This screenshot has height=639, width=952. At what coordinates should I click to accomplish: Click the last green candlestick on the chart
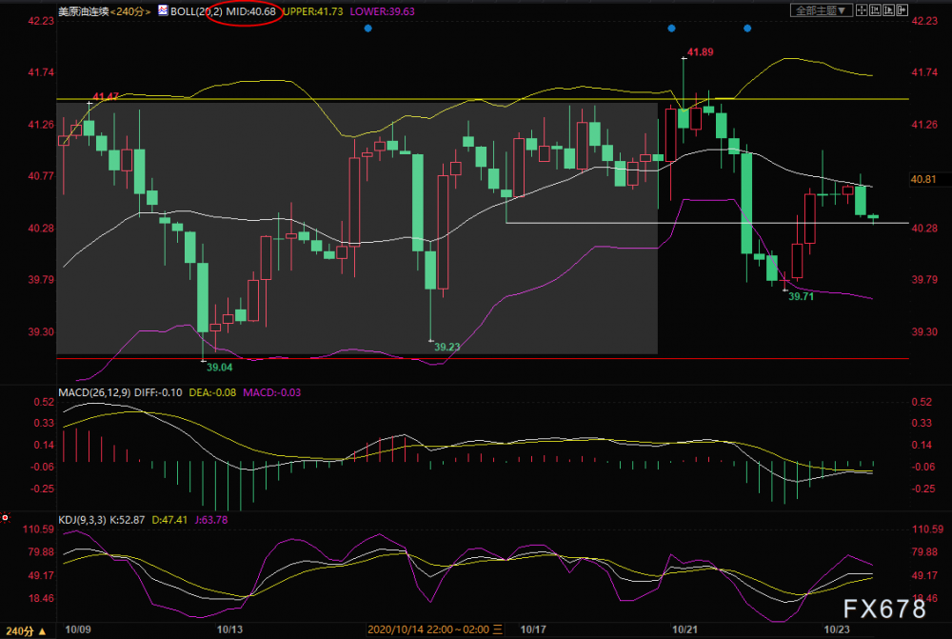click(x=873, y=217)
